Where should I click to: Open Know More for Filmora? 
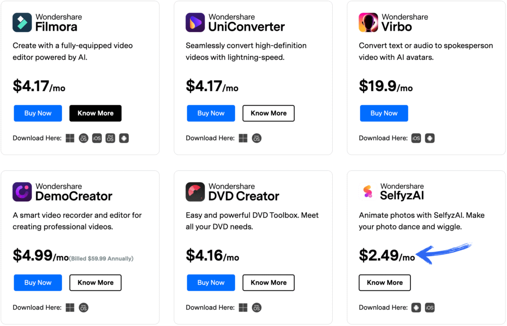[96, 113]
